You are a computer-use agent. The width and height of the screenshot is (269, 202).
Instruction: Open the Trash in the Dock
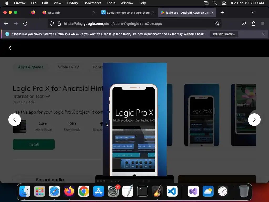point(244,191)
